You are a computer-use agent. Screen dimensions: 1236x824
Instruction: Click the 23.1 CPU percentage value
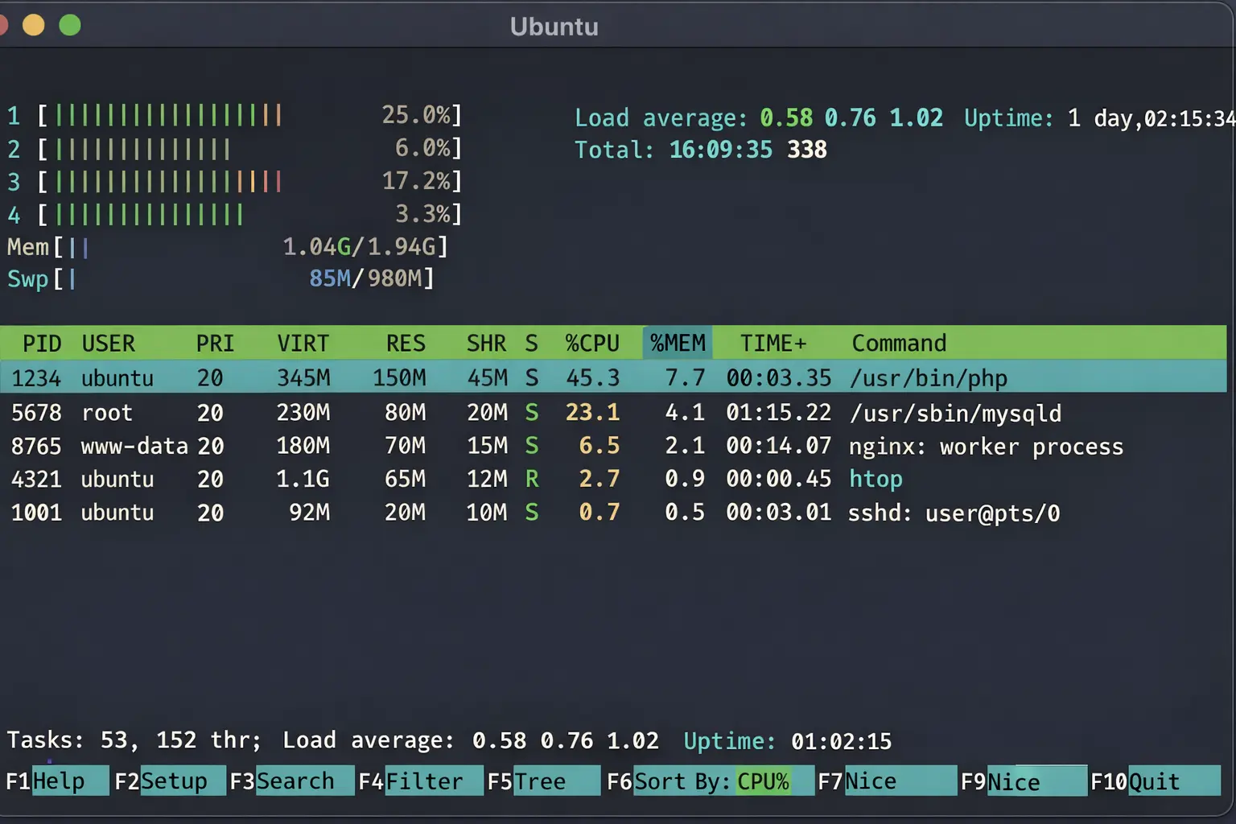592,413
